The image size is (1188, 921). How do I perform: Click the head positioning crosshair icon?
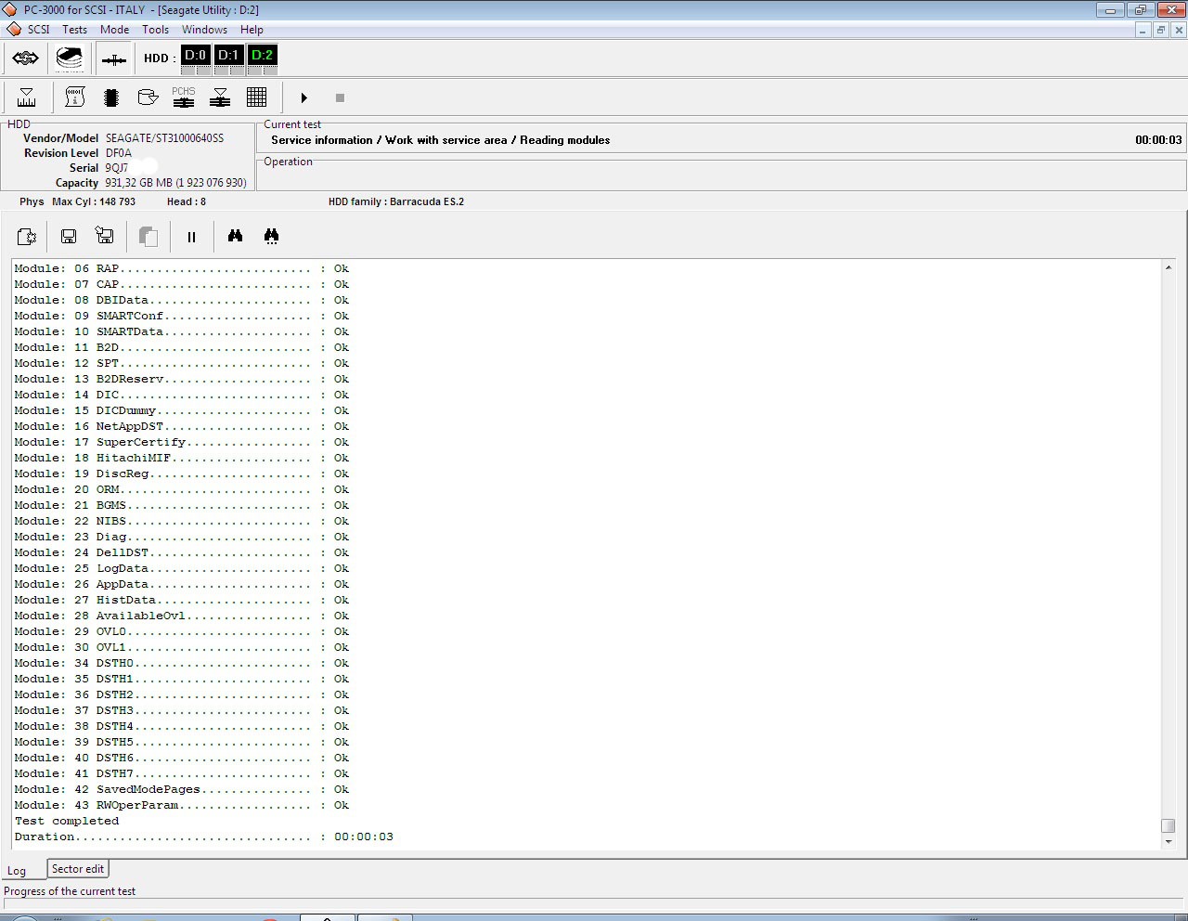click(x=114, y=59)
